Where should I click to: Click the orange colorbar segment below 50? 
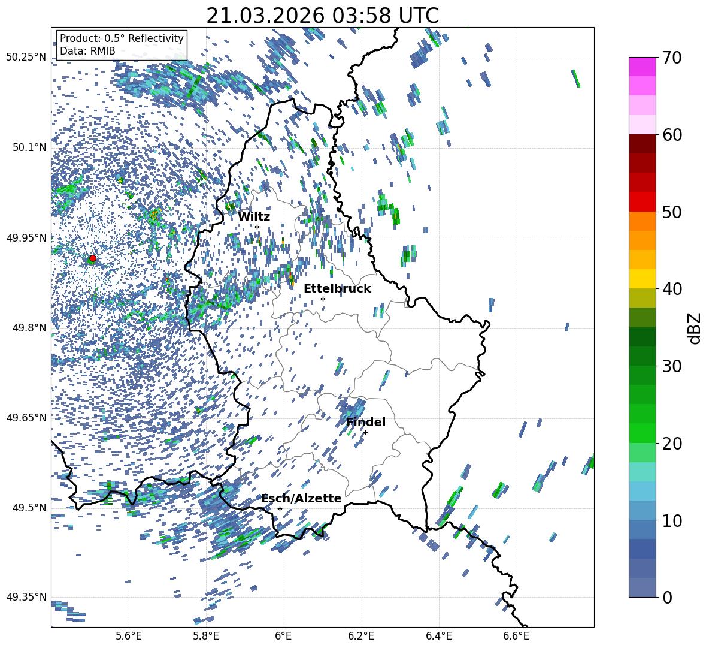(x=643, y=221)
